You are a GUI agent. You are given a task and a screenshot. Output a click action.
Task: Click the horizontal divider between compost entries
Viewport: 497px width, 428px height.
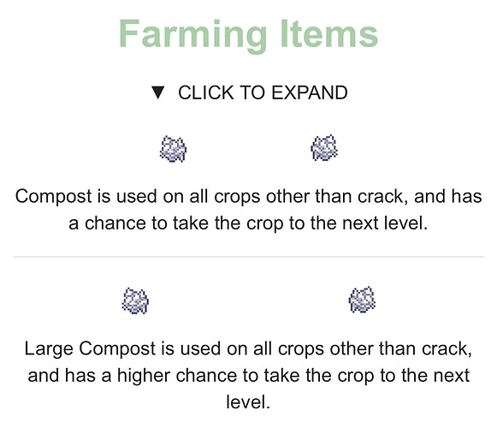pyautogui.click(x=248, y=256)
